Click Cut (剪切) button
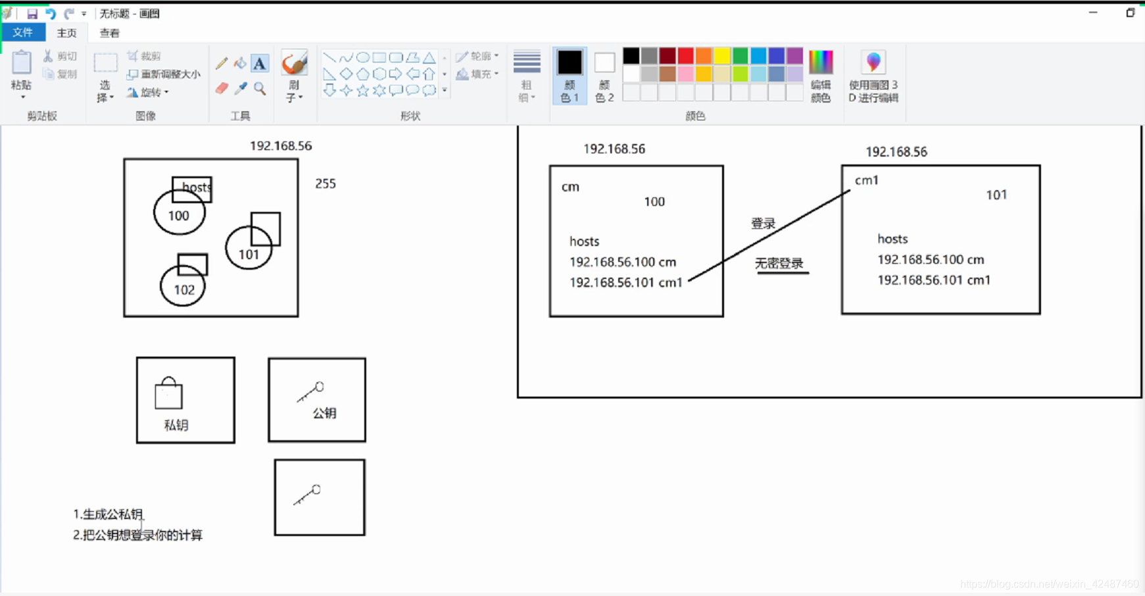Viewport: 1145px width, 596px height. 60,57
